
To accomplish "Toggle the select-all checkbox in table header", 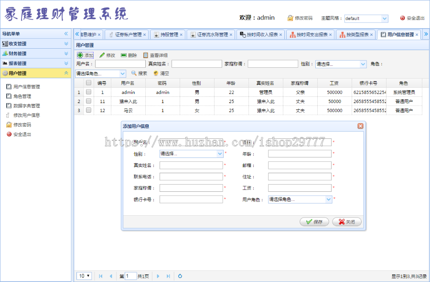I will click(x=89, y=83).
